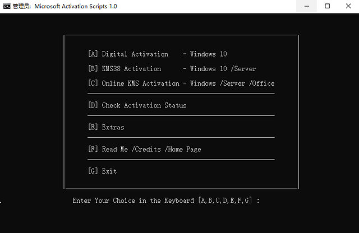Click the cmd icon in title bar

(x=7, y=6)
